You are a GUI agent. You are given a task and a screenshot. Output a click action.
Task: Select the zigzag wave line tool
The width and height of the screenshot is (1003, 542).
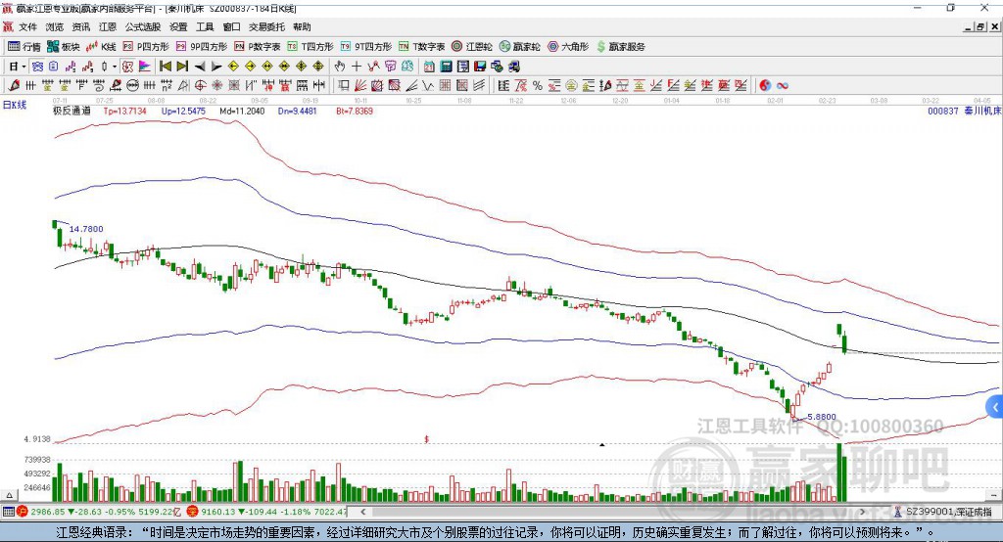428,86
